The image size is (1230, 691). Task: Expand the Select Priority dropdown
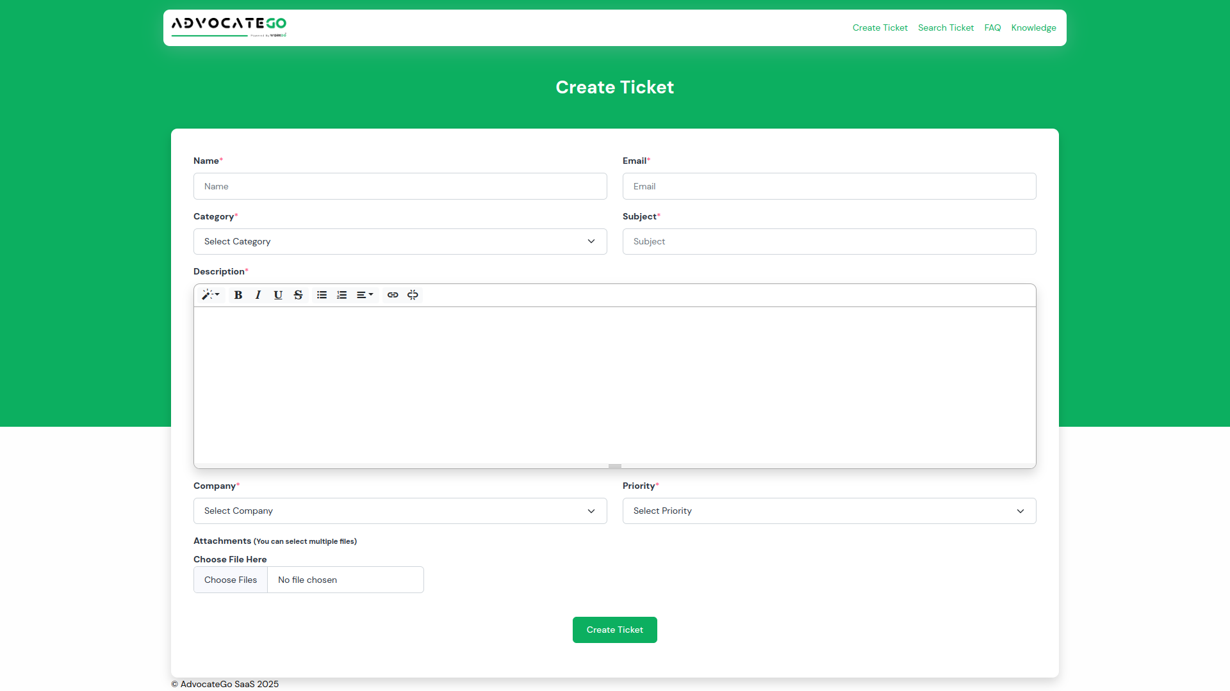pos(829,511)
